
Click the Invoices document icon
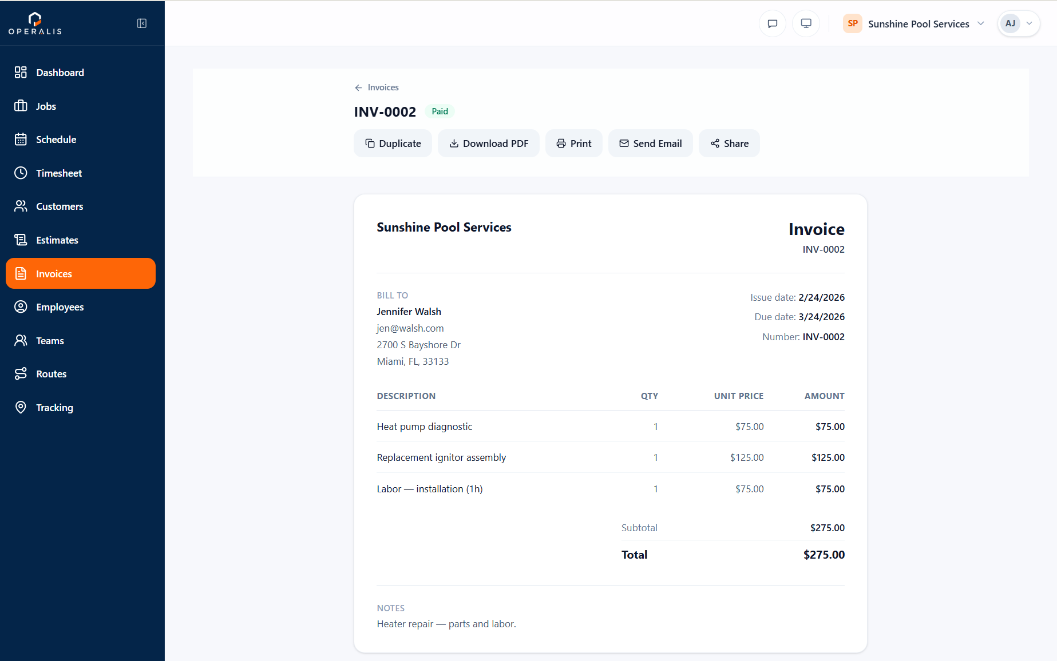[x=21, y=273]
